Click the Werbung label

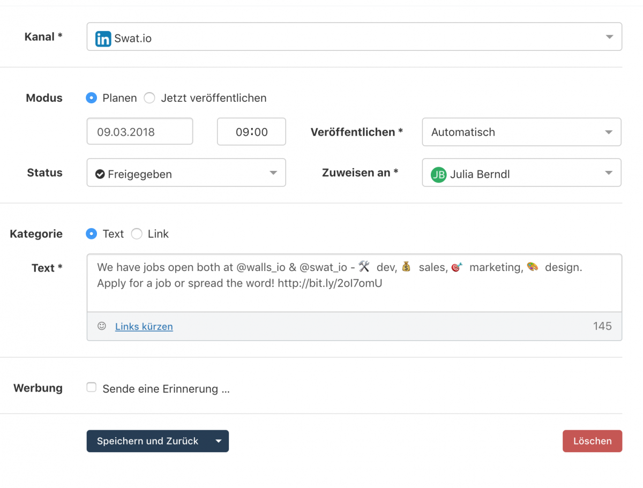coord(38,388)
